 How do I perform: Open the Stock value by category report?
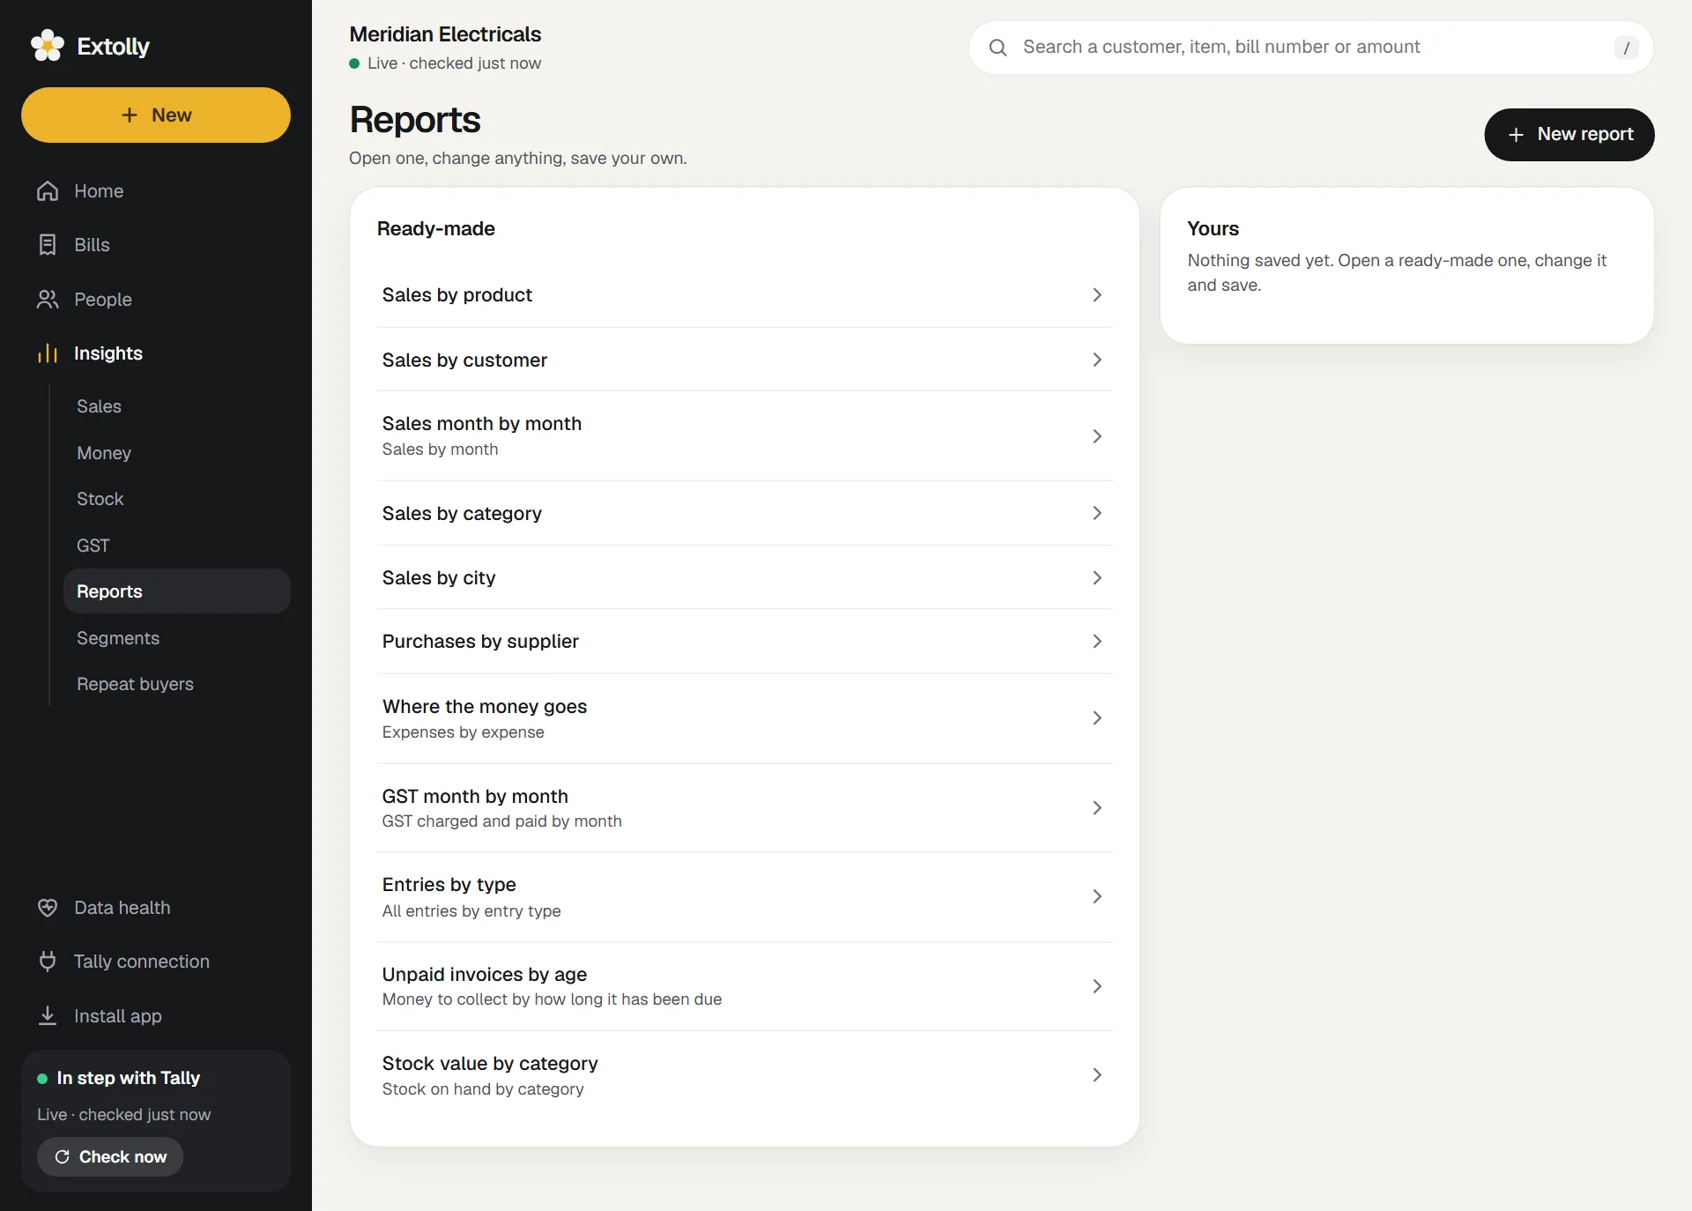click(745, 1075)
